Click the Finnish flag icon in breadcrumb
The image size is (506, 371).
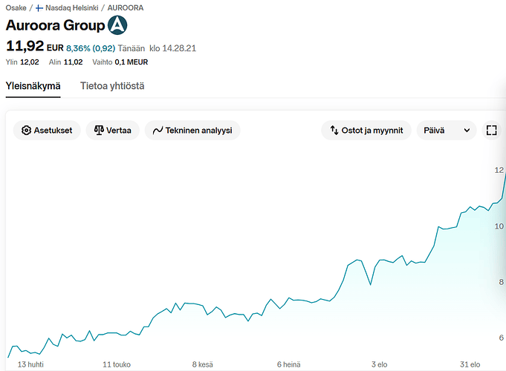(x=39, y=8)
